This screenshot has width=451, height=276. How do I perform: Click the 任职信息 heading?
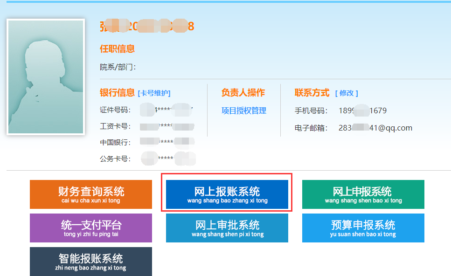(x=117, y=48)
